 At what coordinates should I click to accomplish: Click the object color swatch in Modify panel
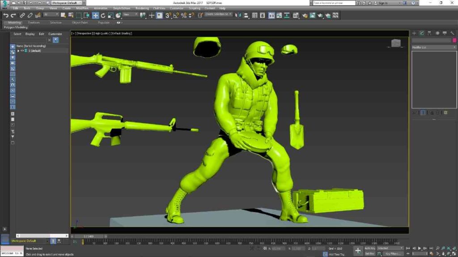454,40
